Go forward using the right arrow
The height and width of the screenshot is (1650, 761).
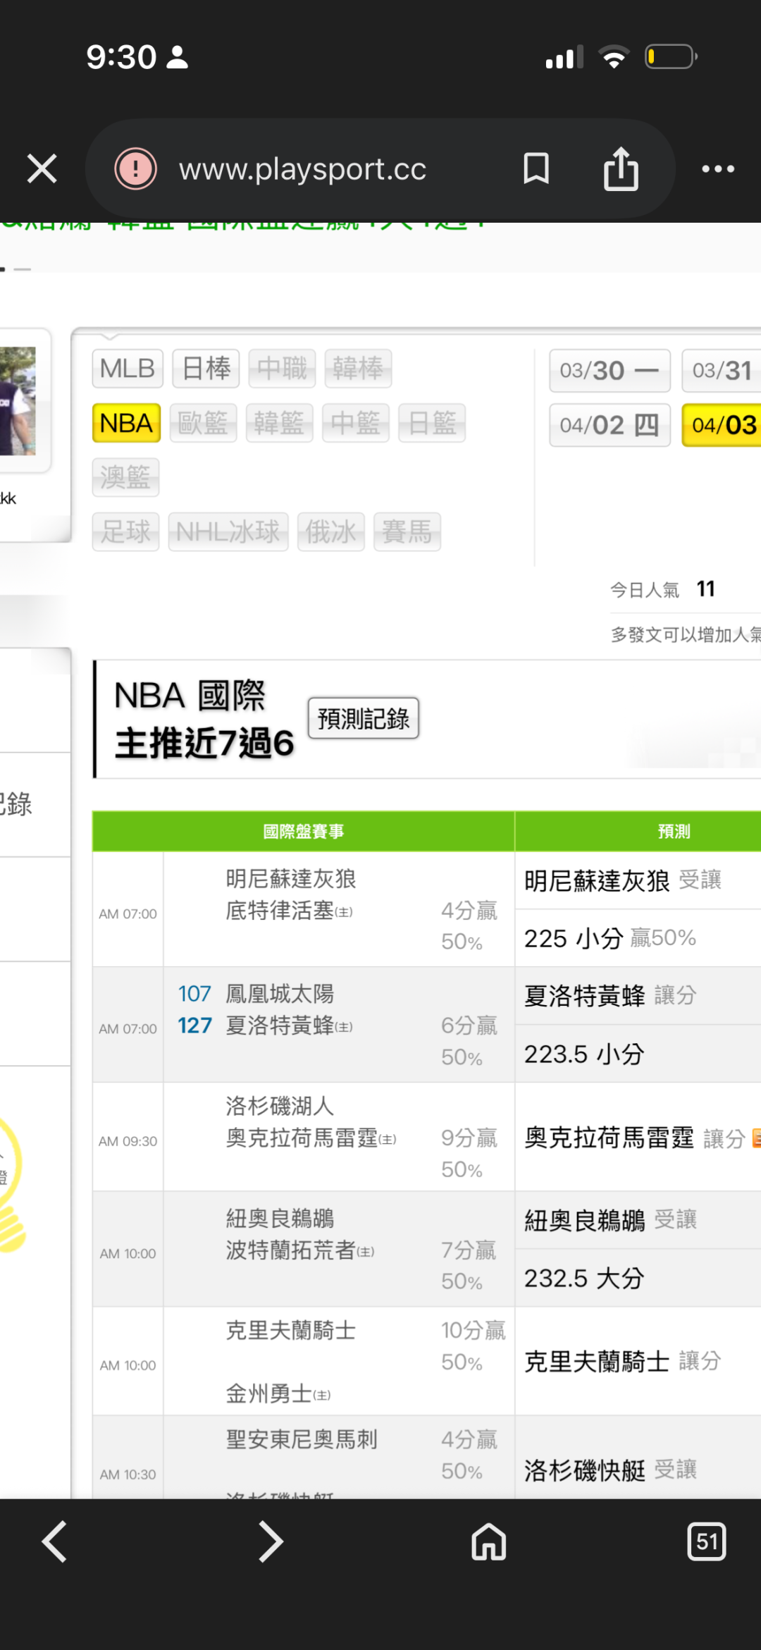point(271,1541)
